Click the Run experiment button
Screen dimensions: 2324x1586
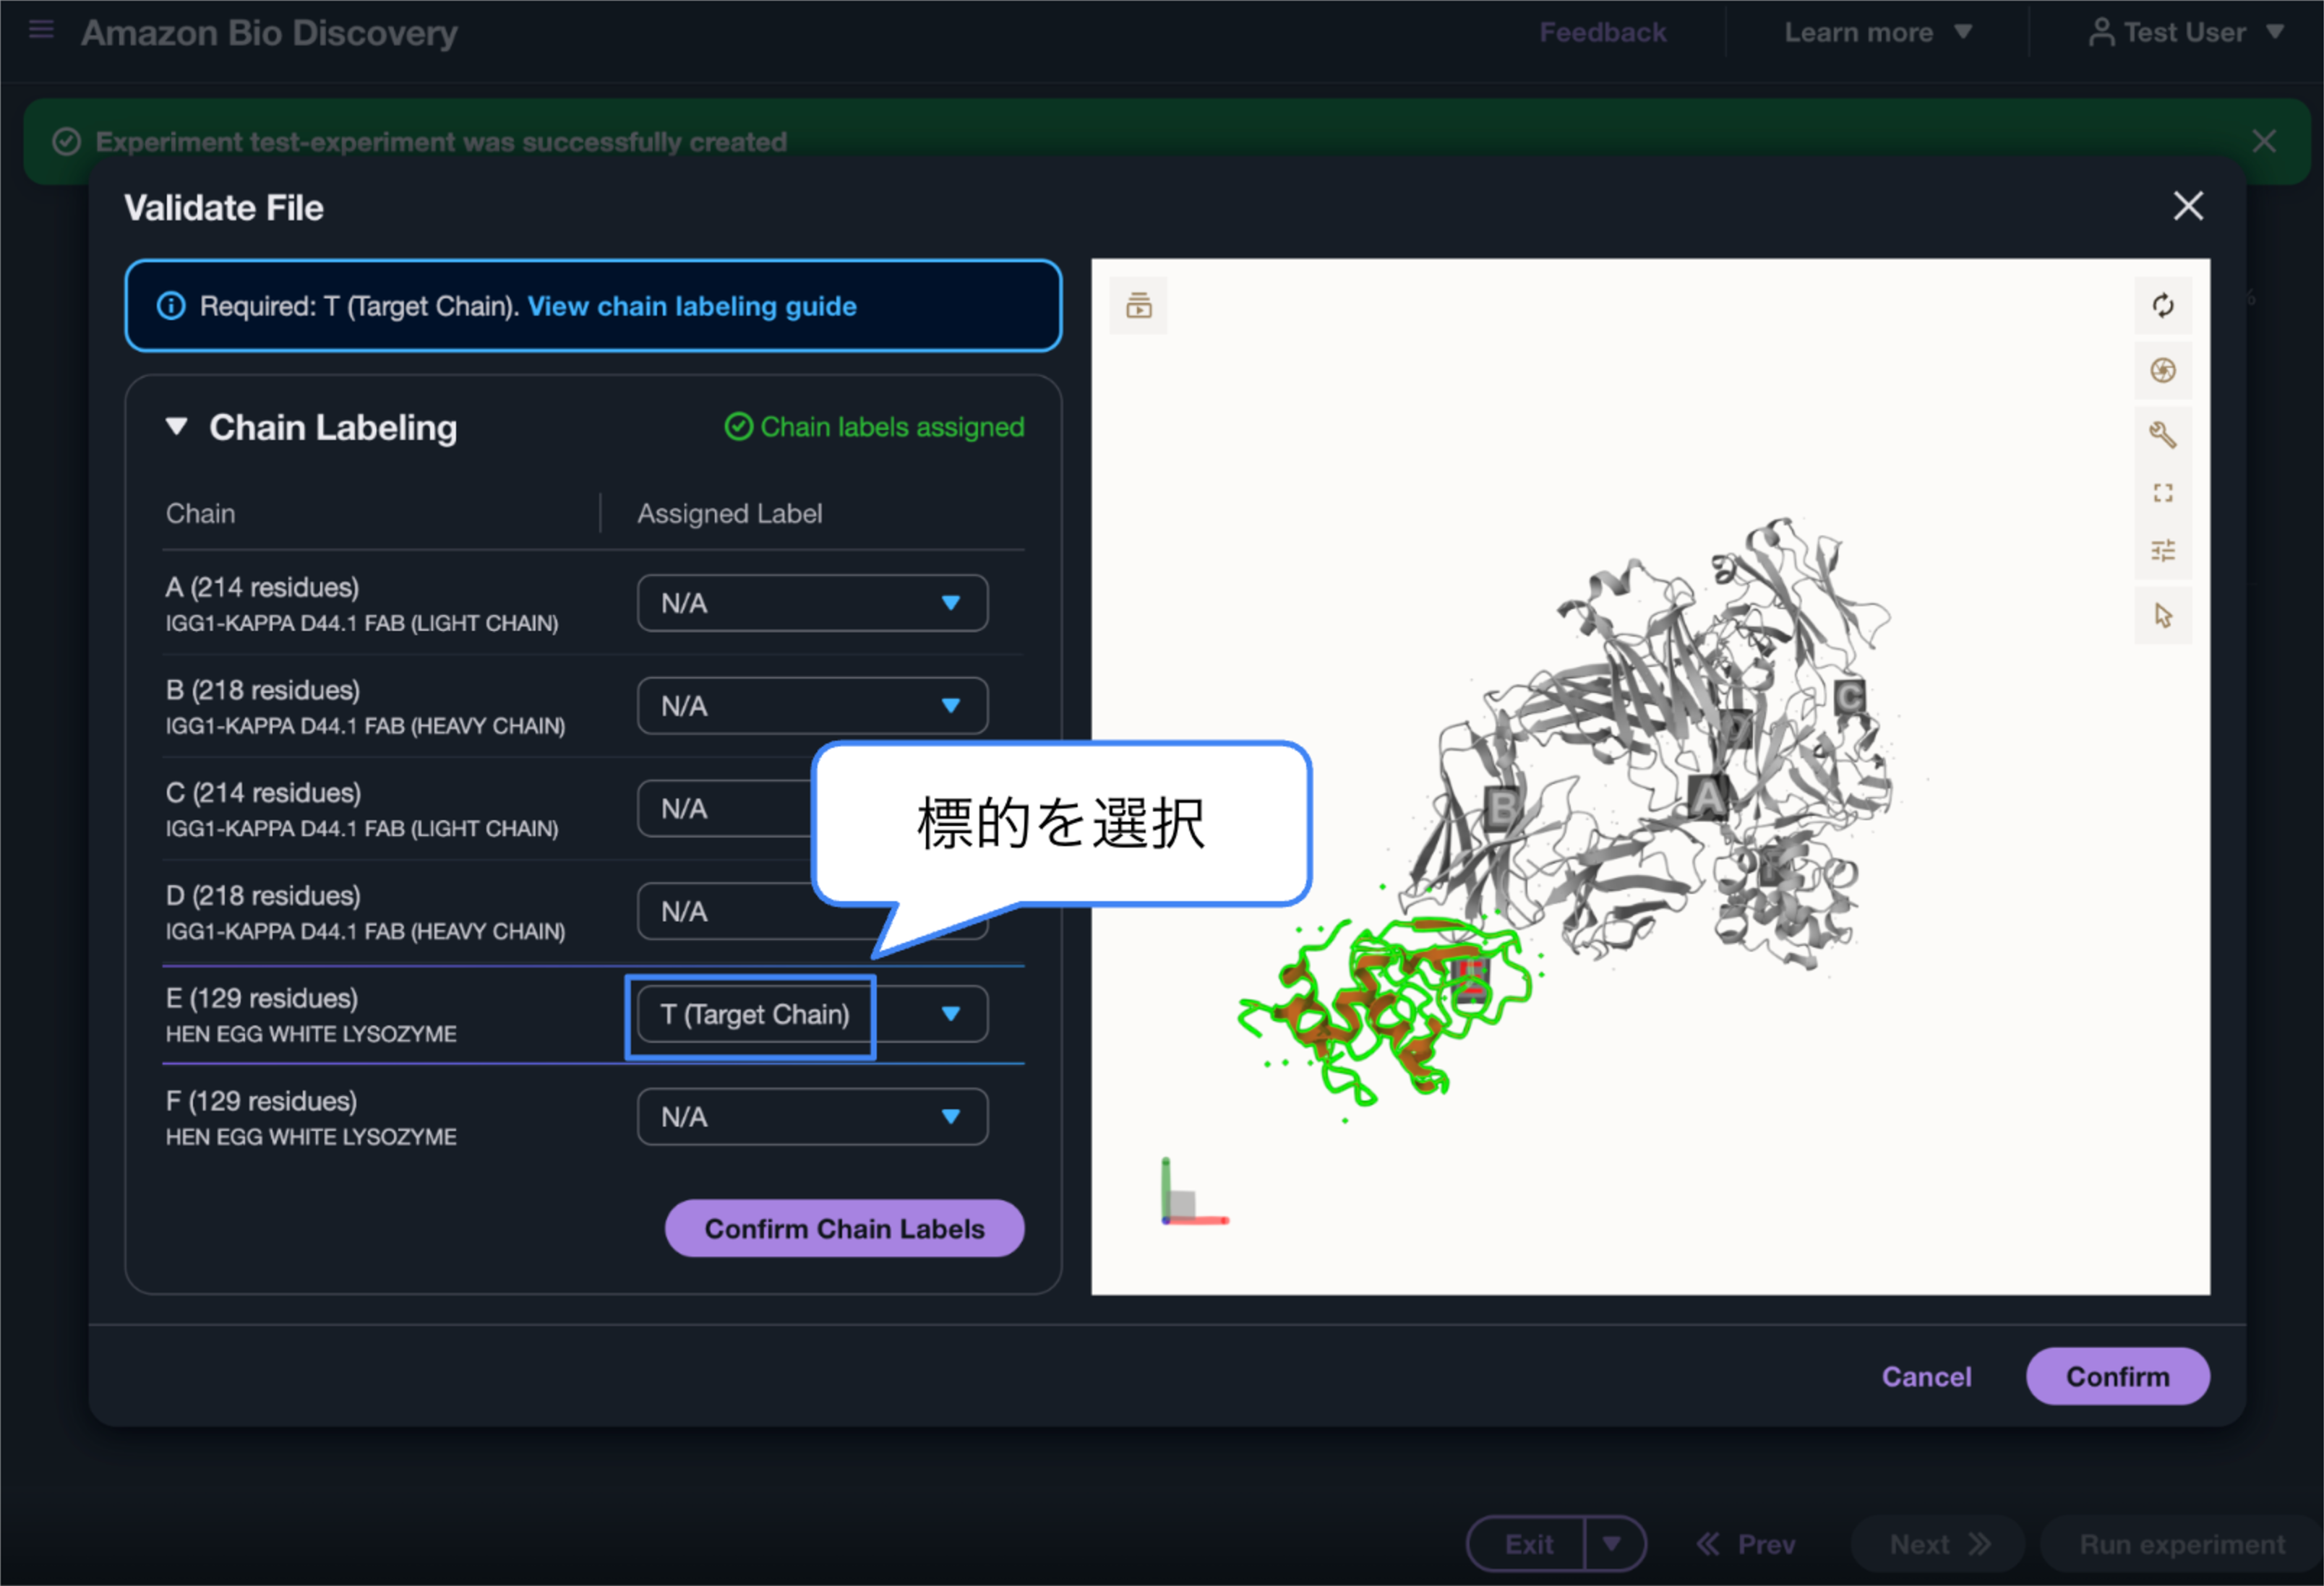click(x=2181, y=1544)
